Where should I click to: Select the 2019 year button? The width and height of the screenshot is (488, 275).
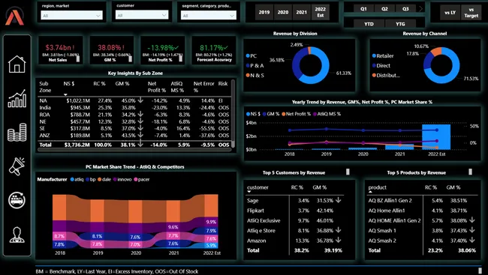(264, 13)
